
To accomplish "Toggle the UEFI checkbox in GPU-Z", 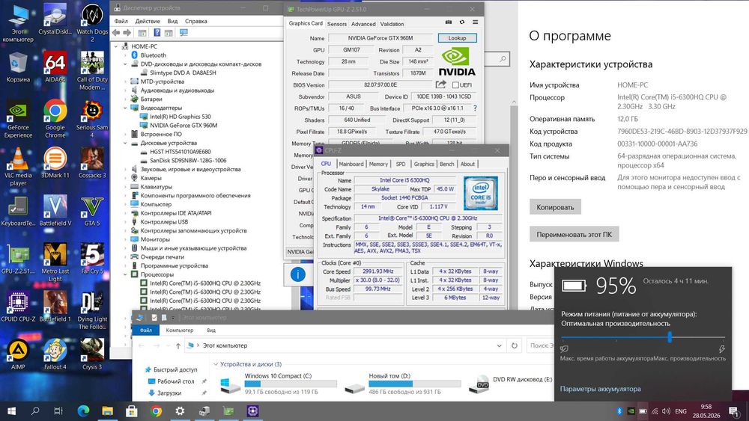I will tap(455, 84).
